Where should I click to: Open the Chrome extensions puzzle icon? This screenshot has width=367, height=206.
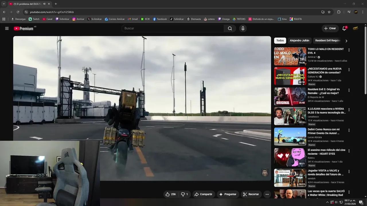pos(339,12)
